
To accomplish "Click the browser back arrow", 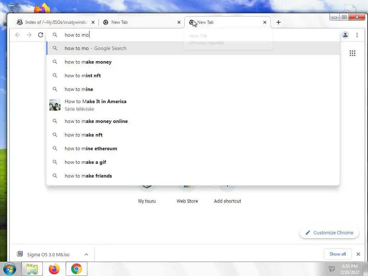I will pos(18,35).
